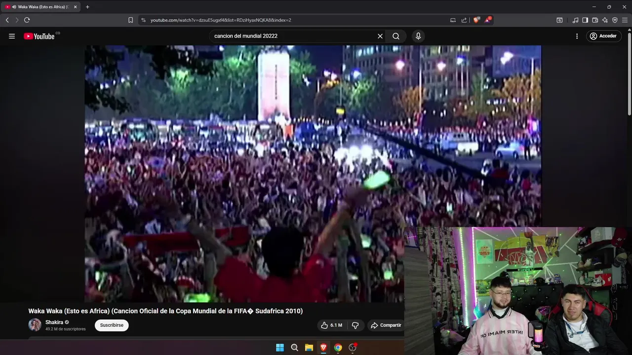The height and width of the screenshot is (355, 632).
Task: Subscribe with the Suscribirse button
Action: 112,325
